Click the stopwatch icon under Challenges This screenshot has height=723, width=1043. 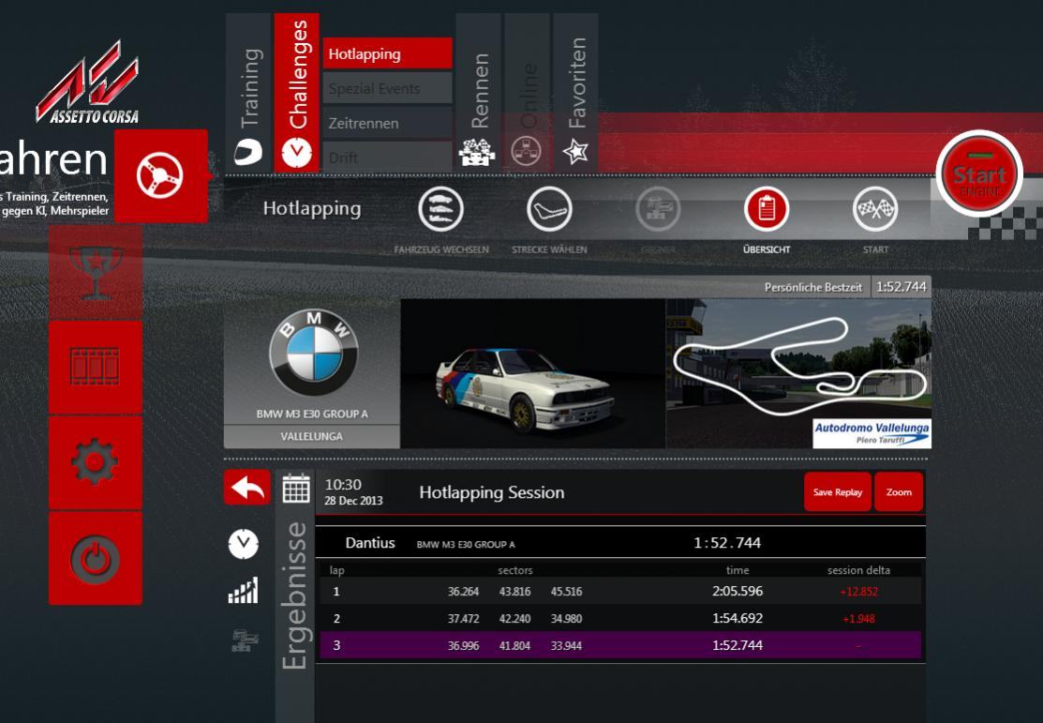click(x=297, y=153)
